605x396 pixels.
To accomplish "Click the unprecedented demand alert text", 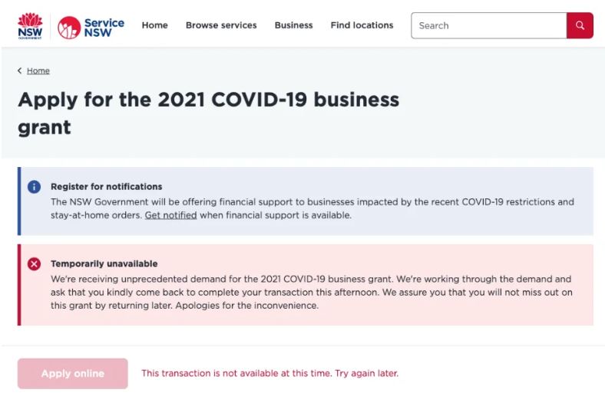I will click(312, 292).
